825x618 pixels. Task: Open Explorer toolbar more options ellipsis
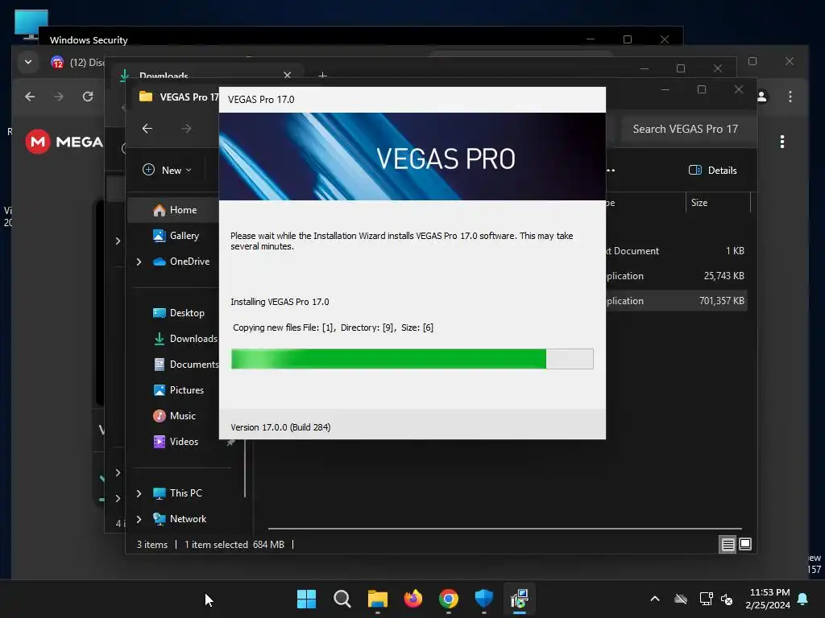(611, 170)
